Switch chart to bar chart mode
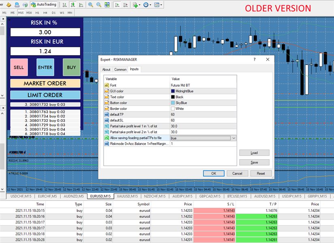 (x=65, y=5)
